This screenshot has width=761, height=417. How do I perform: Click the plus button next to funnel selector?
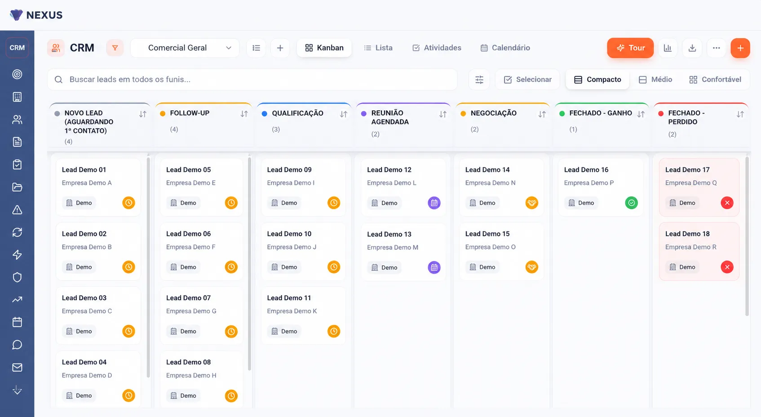tap(280, 48)
